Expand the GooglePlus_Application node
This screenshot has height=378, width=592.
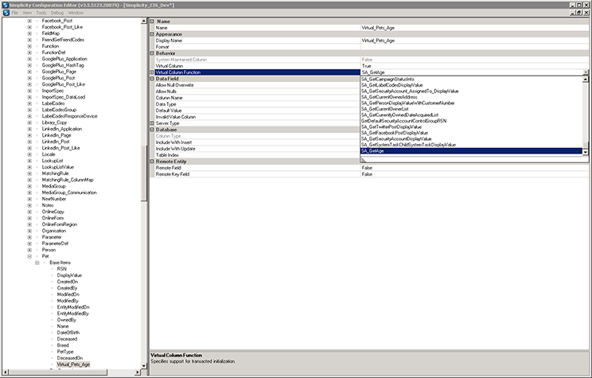point(29,59)
